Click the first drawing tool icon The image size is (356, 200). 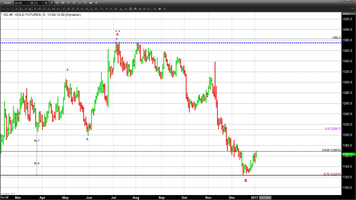coord(3,9)
